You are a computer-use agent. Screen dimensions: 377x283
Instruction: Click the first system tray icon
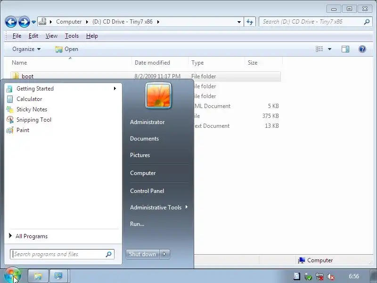(297, 276)
